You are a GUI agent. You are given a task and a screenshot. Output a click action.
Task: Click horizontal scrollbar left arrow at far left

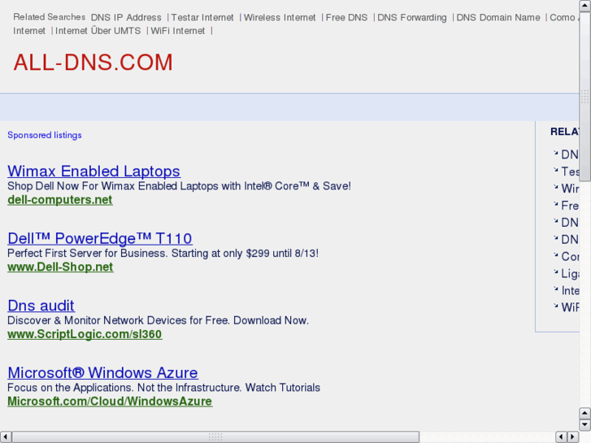6,436
